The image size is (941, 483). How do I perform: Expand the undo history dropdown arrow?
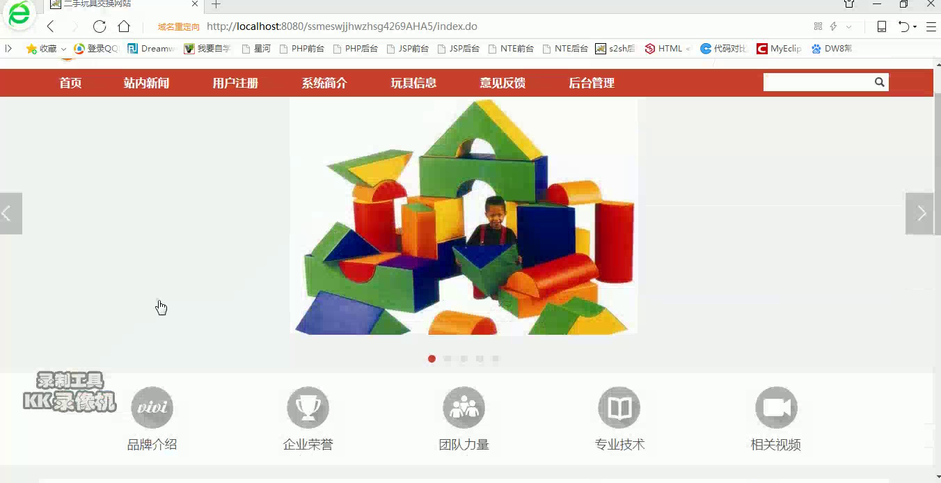coord(915,26)
